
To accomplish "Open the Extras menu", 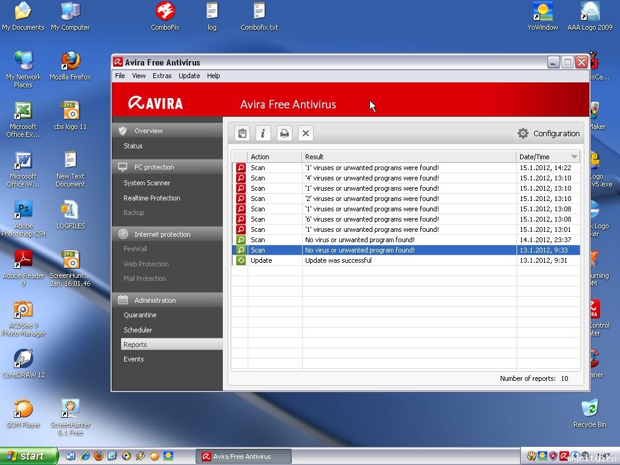I will point(162,76).
